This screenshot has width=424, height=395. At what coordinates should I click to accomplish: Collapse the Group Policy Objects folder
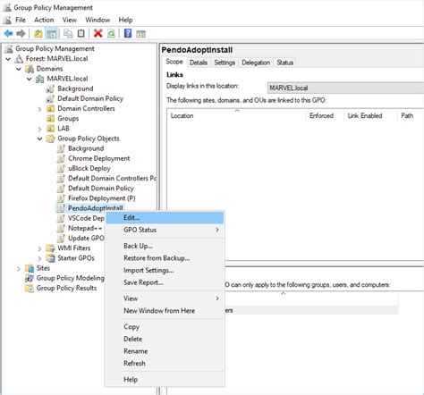click(39, 139)
